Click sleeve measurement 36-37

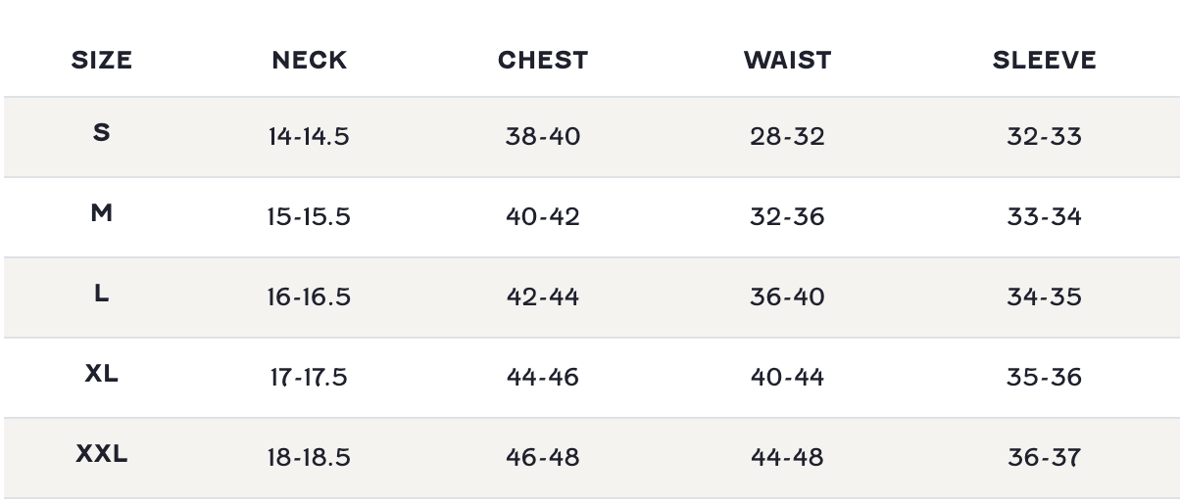pyautogui.click(x=1044, y=457)
